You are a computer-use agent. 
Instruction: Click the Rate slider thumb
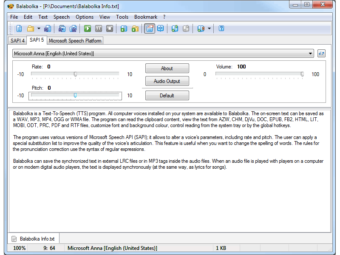[x=75, y=74]
